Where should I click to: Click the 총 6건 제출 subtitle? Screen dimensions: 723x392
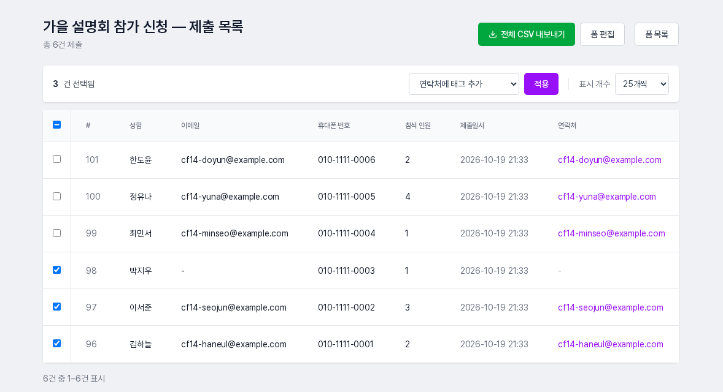click(63, 45)
